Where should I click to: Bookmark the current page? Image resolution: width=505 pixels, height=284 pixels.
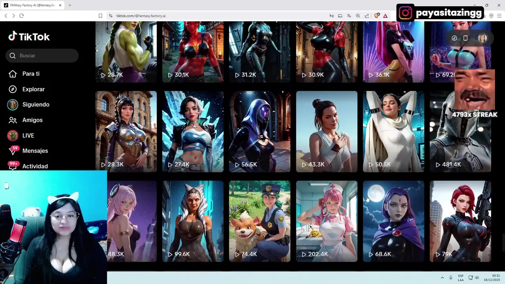point(100,16)
